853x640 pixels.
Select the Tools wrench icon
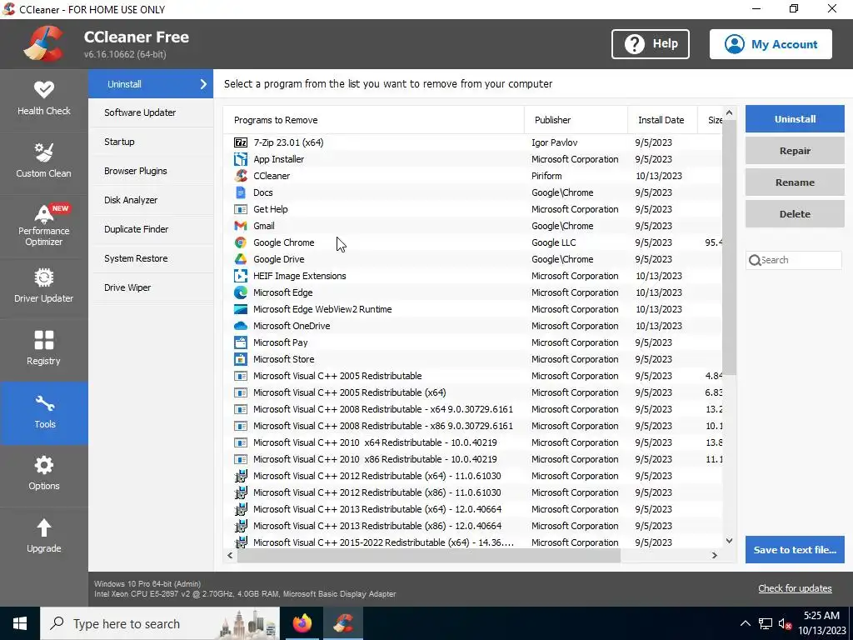(44, 403)
